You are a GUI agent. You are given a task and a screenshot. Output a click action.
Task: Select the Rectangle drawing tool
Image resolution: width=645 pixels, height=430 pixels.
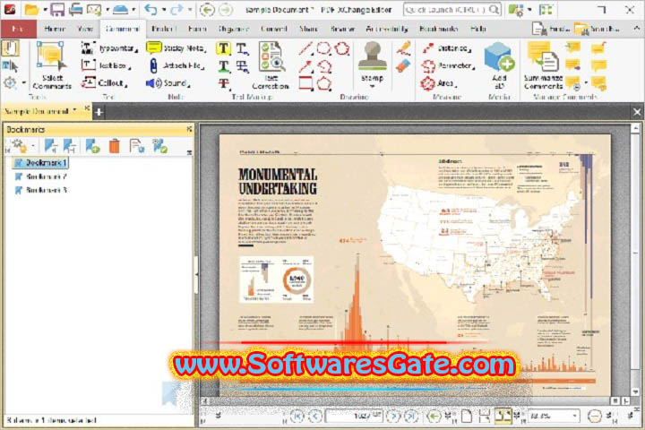[305, 83]
